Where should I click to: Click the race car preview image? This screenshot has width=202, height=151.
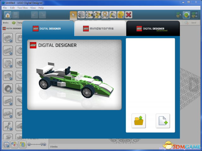74,75
